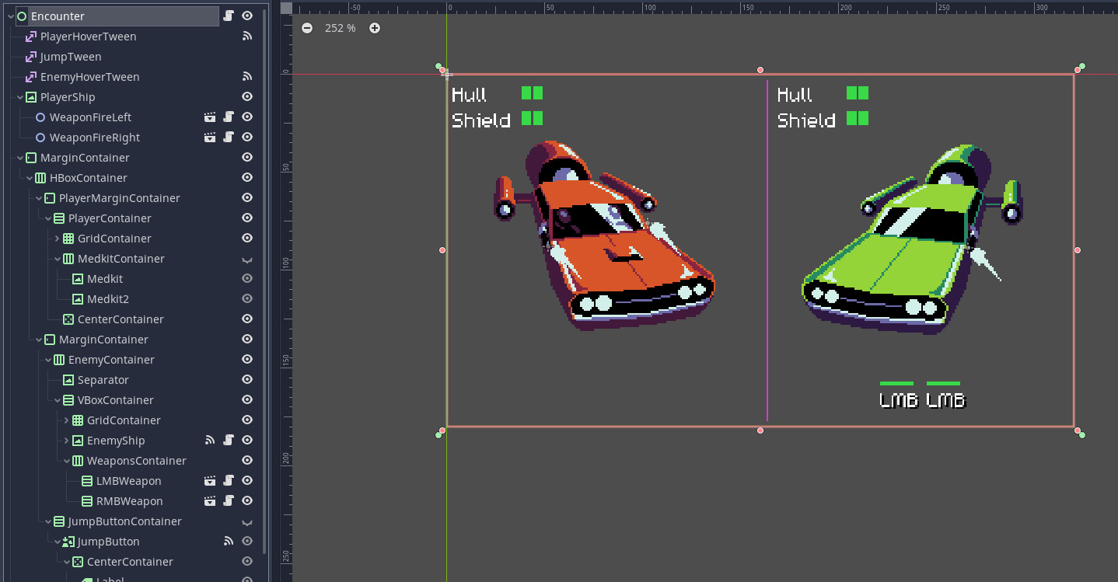Show the hidden MedkitContainer node
Image resolution: width=1118 pixels, height=582 pixels.
[247, 259]
